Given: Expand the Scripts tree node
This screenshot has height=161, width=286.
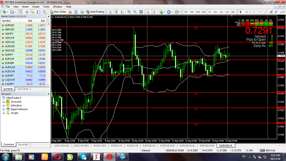Looking at the screenshot, I should coord(3,113).
